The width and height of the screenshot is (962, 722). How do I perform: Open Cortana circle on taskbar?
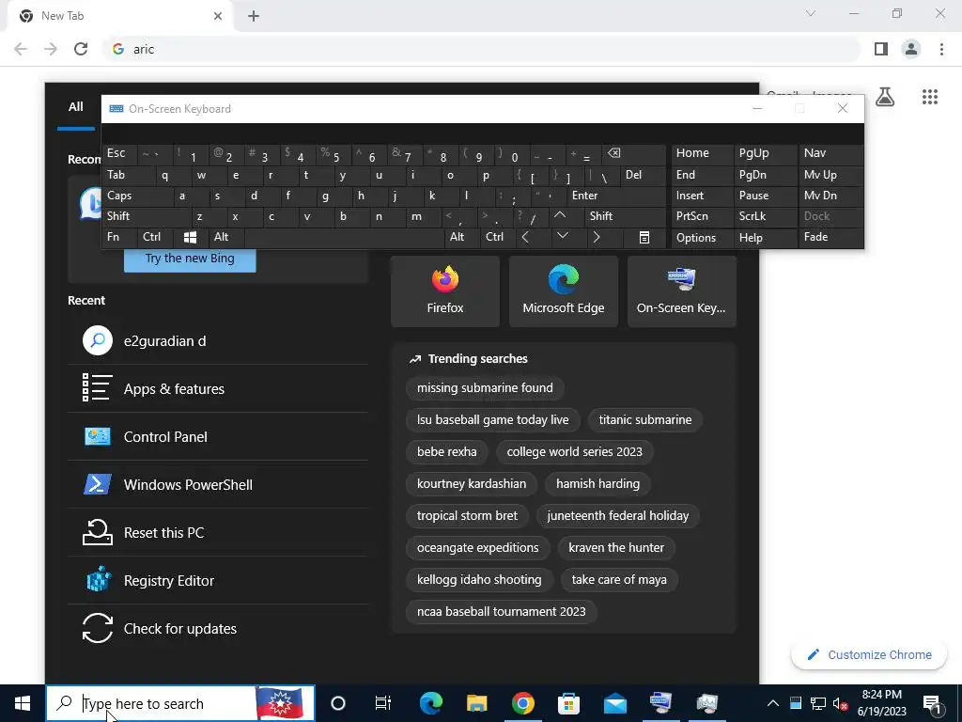pos(338,703)
